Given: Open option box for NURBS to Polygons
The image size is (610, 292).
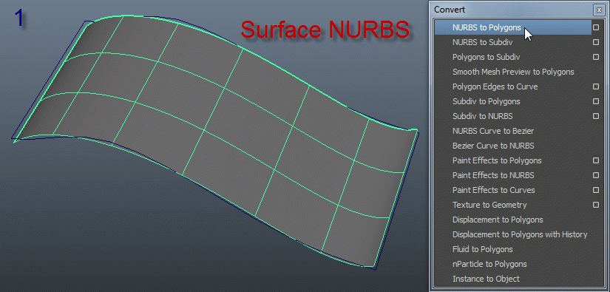Looking at the screenshot, I should point(596,27).
